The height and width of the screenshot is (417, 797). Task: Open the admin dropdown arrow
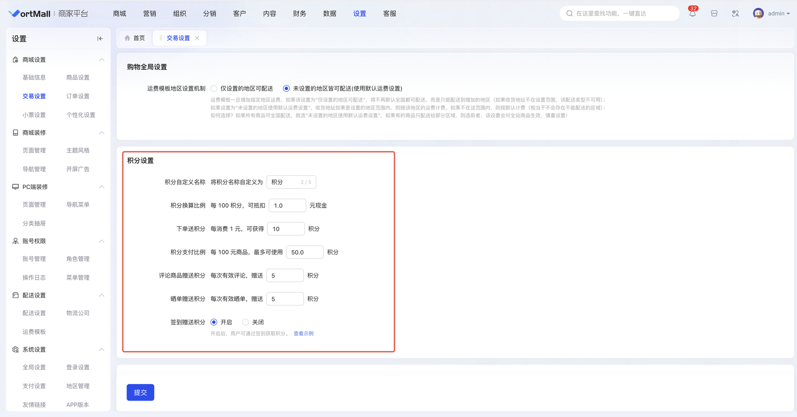click(788, 14)
